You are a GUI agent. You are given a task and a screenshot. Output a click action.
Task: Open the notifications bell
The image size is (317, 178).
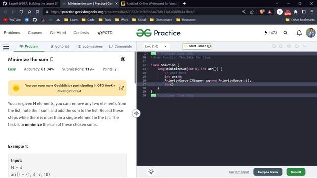(x=299, y=33)
